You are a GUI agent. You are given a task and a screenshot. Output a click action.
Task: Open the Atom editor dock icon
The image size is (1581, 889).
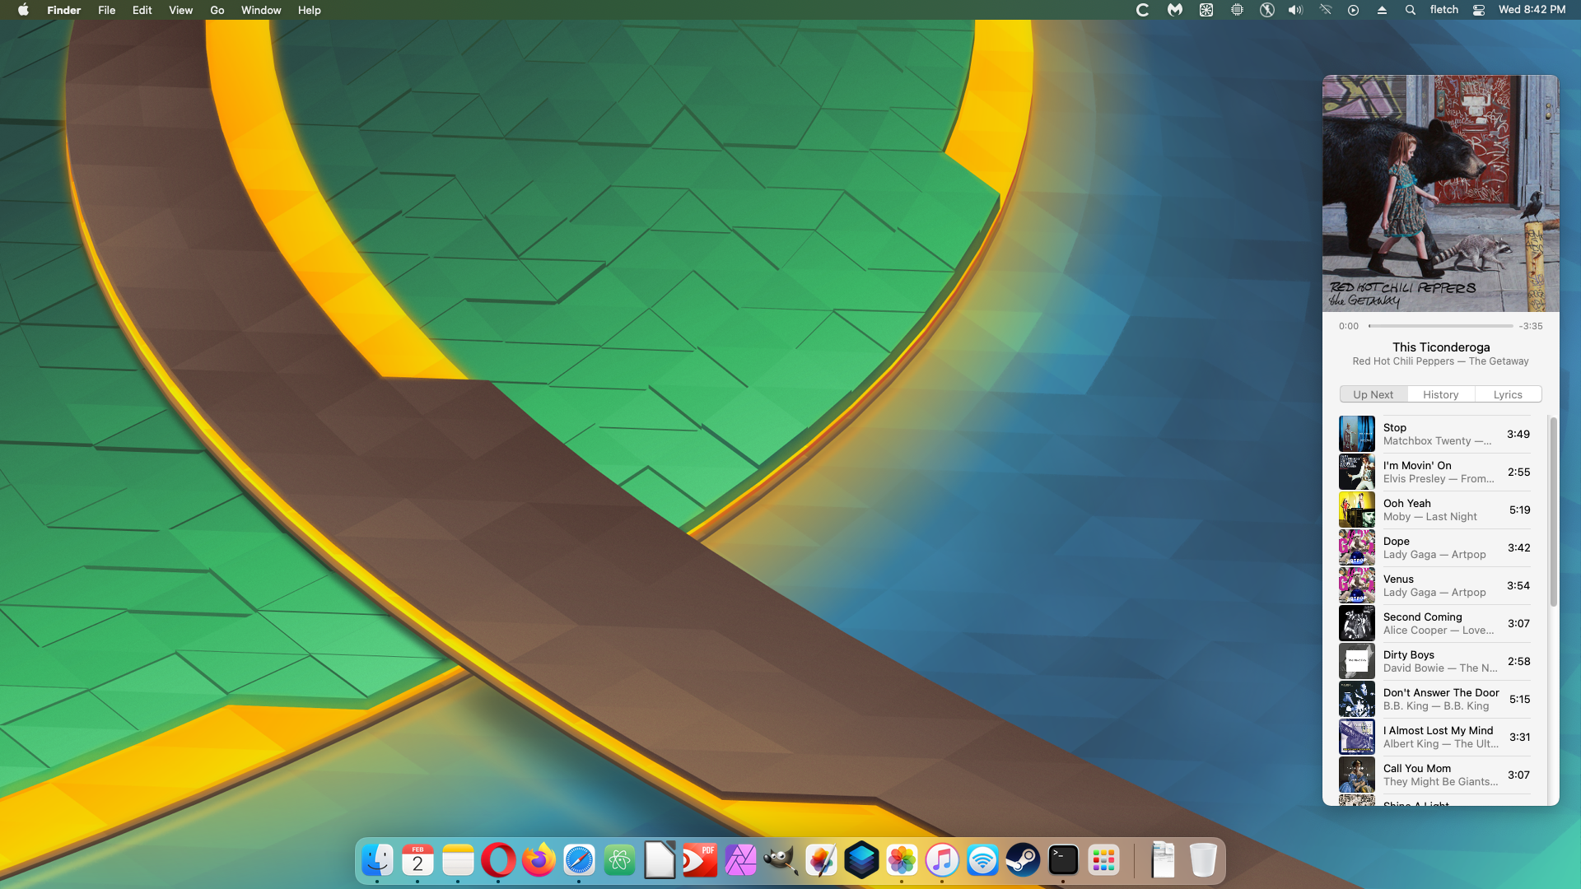619,861
